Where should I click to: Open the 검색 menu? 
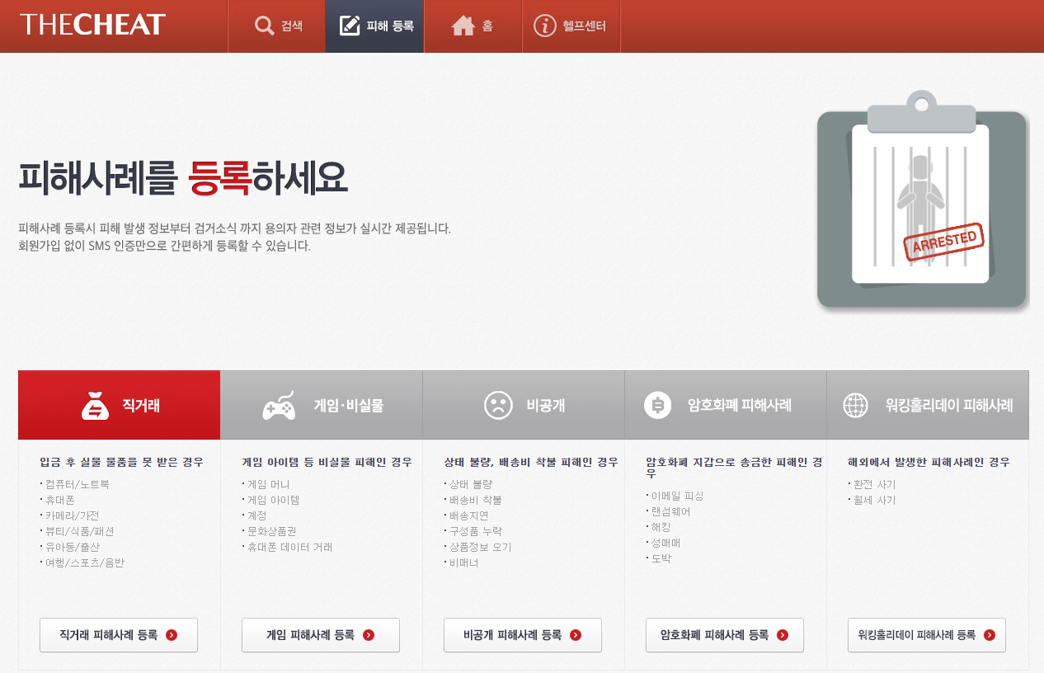pyautogui.click(x=276, y=26)
